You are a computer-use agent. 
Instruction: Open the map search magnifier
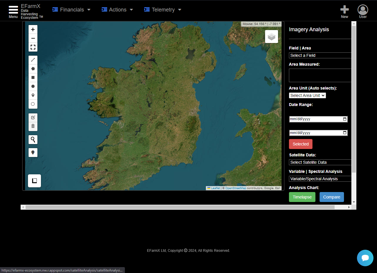[33, 139]
